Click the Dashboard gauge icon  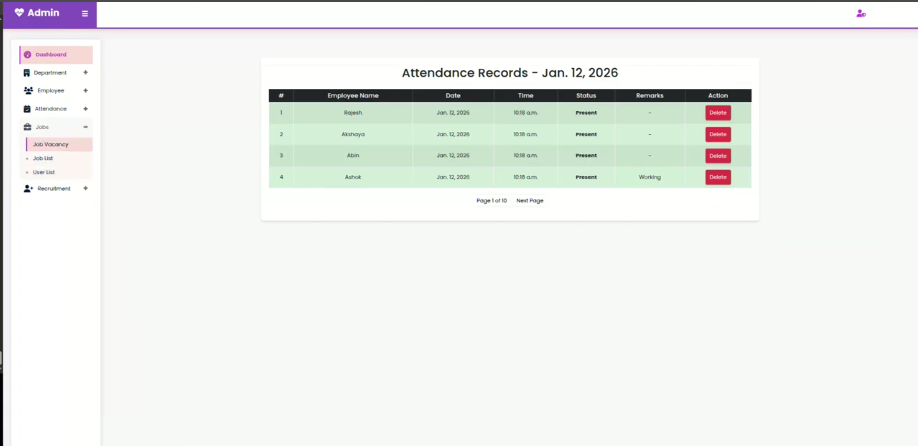point(28,55)
